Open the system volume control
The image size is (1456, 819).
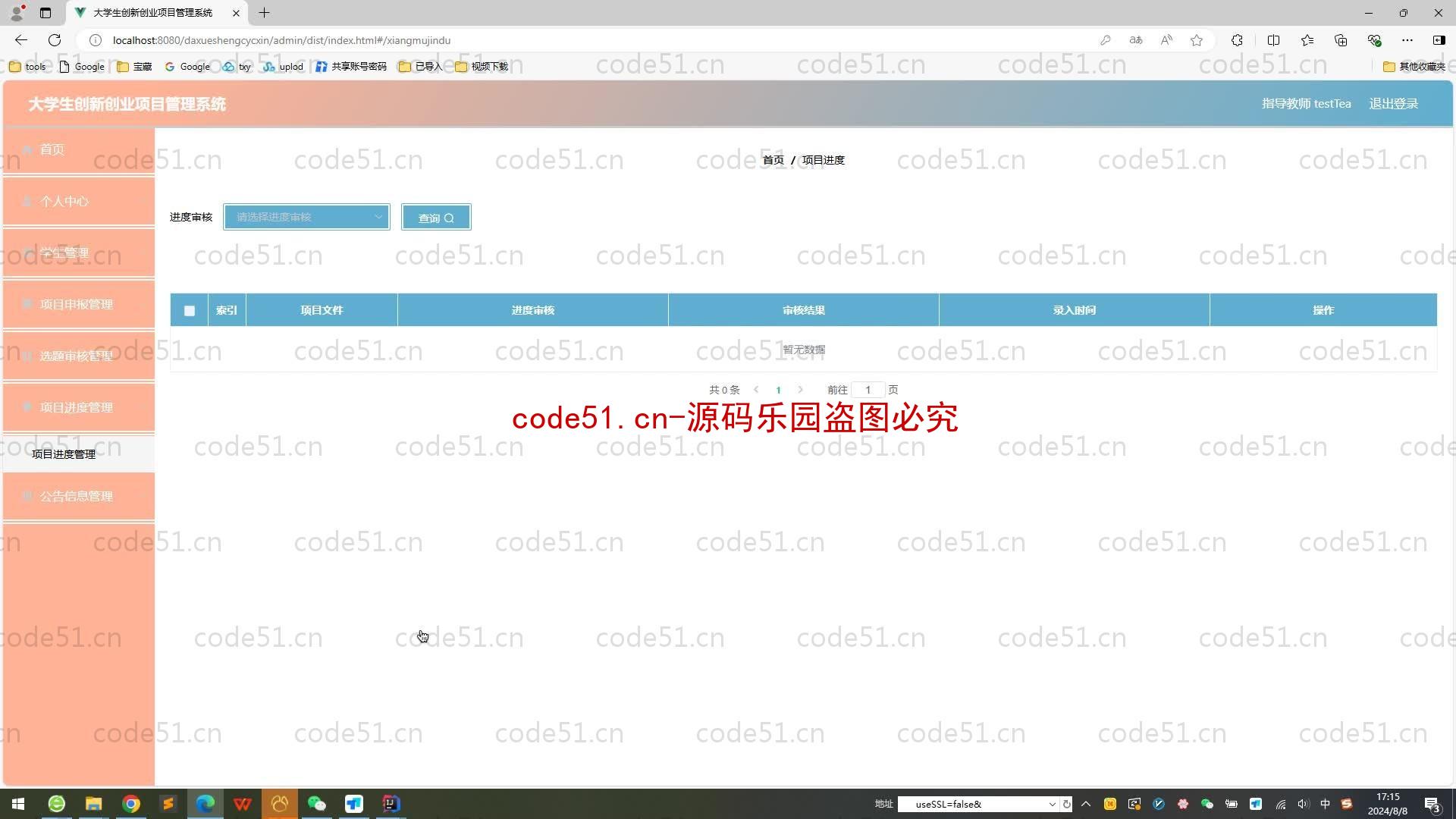tap(1303, 804)
